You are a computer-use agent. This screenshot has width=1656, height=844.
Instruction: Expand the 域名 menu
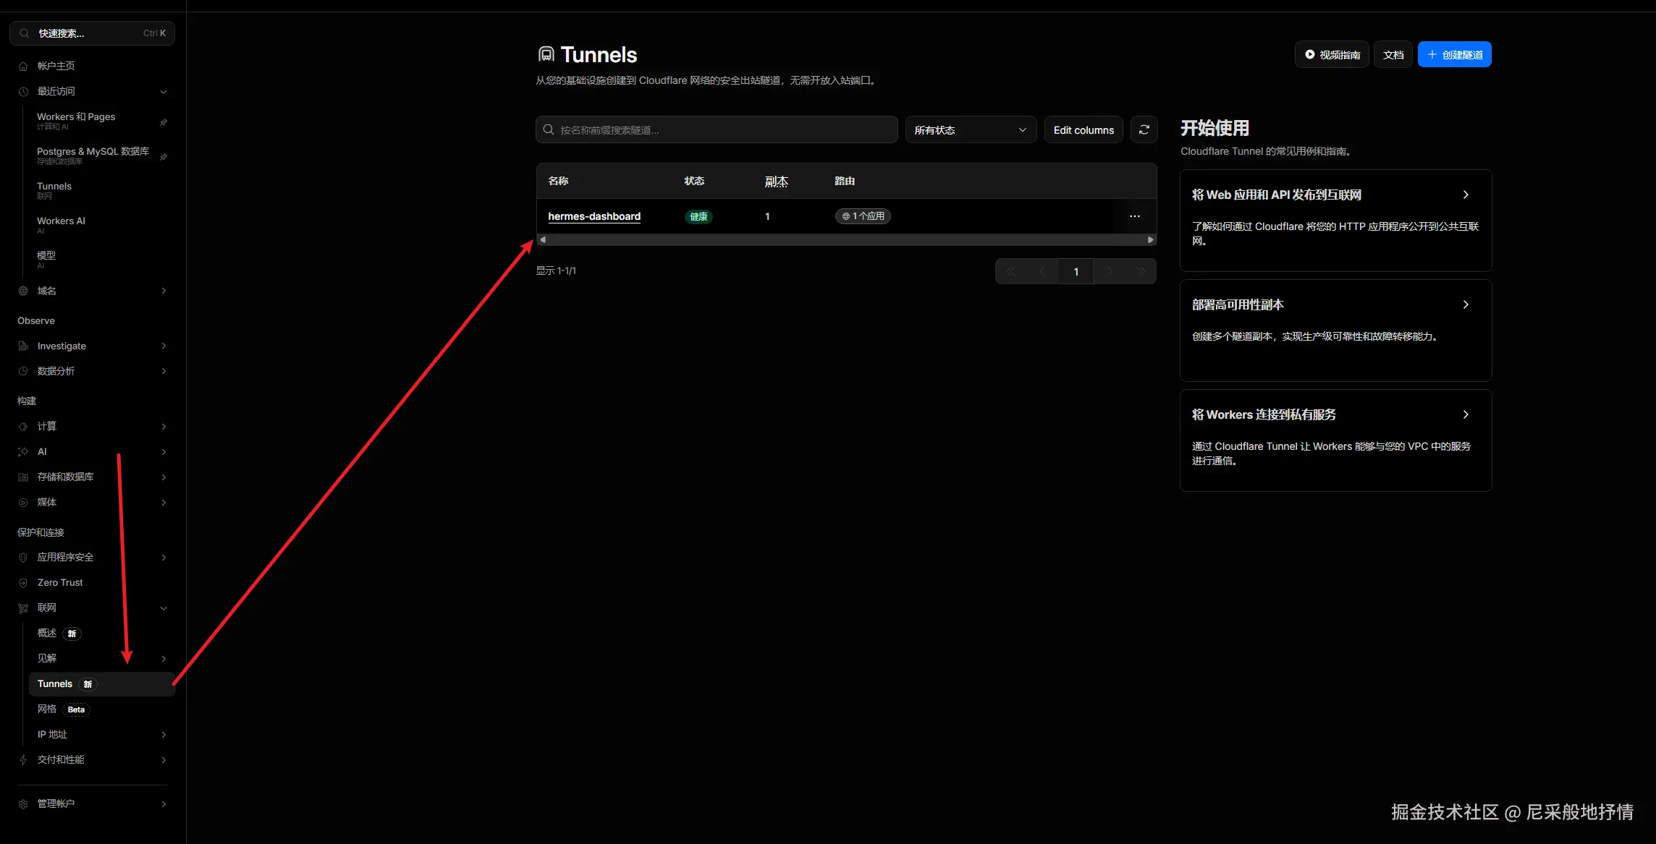(x=164, y=291)
